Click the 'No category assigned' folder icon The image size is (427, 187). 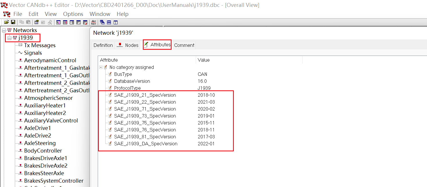click(x=106, y=67)
